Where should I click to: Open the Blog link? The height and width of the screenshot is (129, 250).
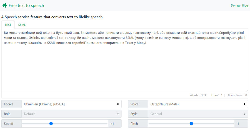245,6
